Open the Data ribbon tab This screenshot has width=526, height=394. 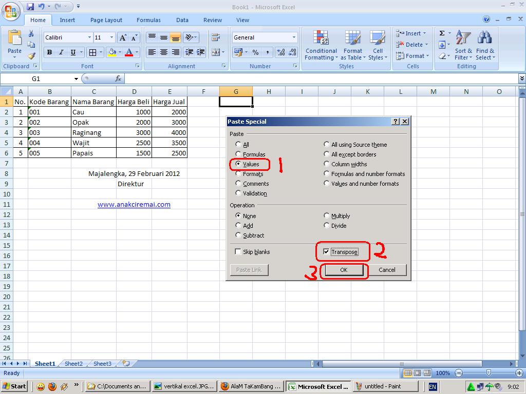coord(182,20)
